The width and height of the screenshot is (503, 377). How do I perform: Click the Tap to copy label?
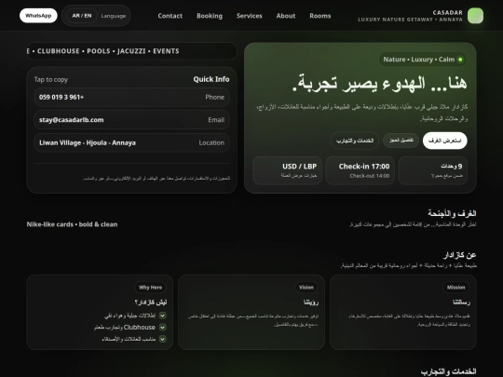coord(51,79)
